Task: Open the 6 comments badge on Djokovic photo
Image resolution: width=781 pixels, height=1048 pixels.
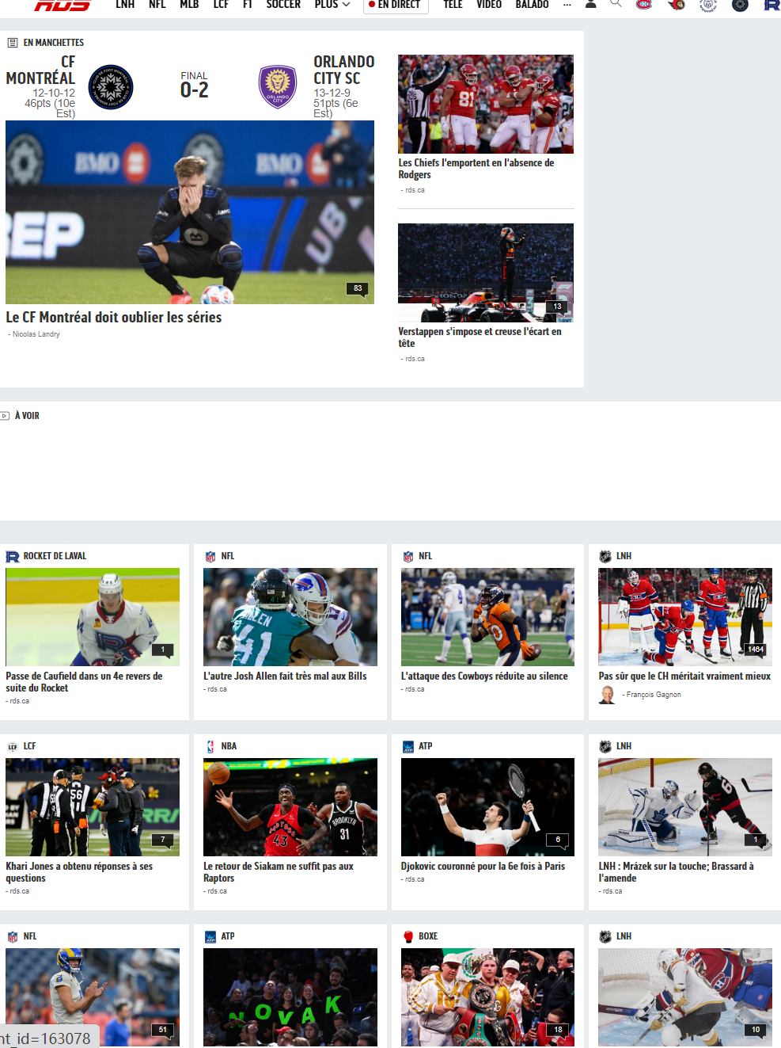Action: click(558, 840)
